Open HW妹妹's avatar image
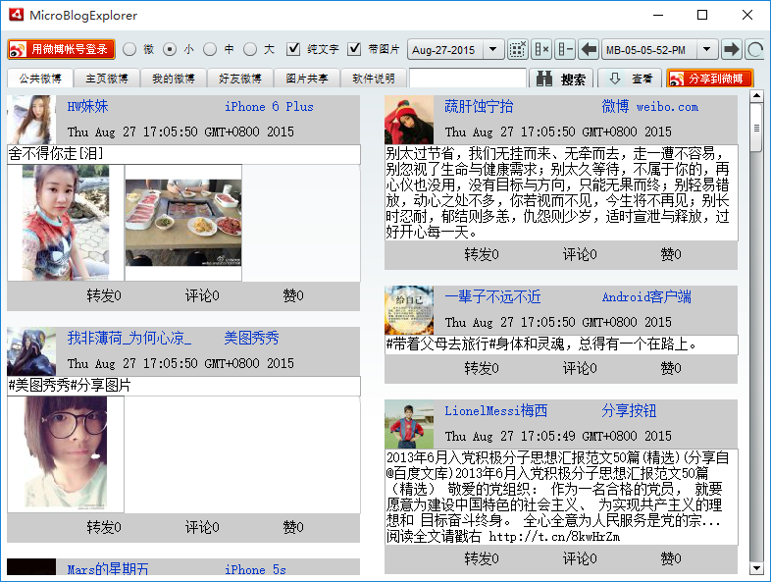The height and width of the screenshot is (582, 771). (x=31, y=120)
